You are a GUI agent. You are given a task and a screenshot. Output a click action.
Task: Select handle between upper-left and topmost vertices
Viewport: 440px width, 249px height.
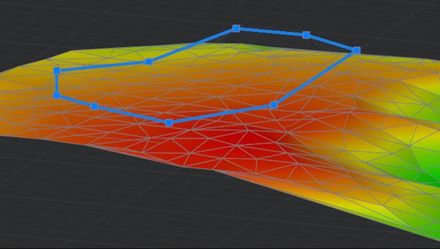148,61
